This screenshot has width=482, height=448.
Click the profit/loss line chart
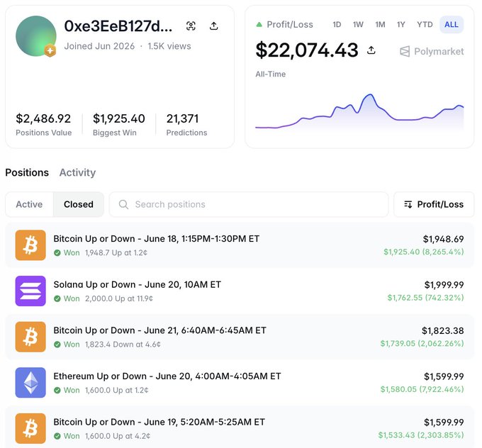pos(359,112)
